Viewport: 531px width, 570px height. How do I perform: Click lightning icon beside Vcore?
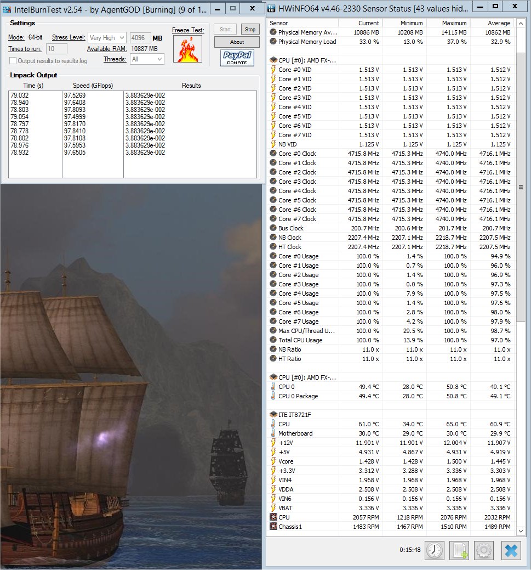click(x=273, y=461)
